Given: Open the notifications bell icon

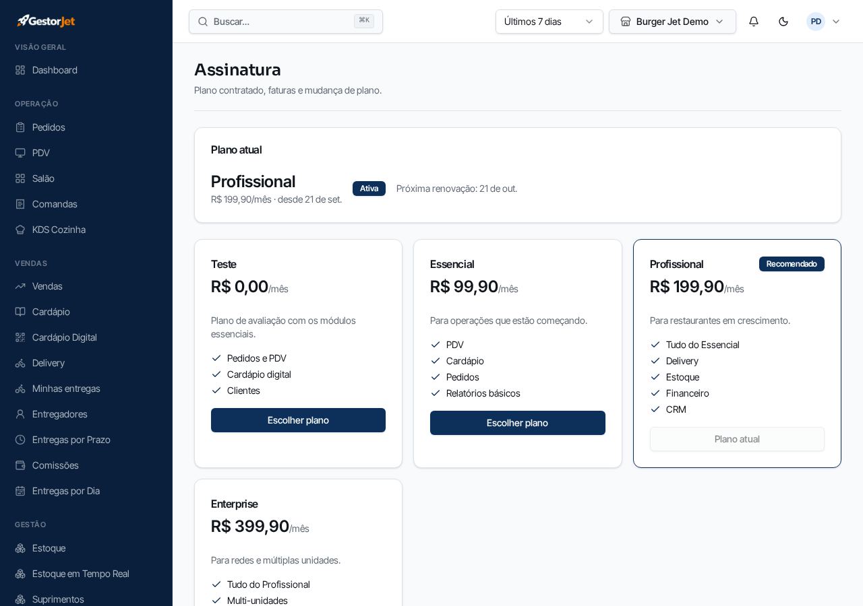Looking at the screenshot, I should point(754,22).
